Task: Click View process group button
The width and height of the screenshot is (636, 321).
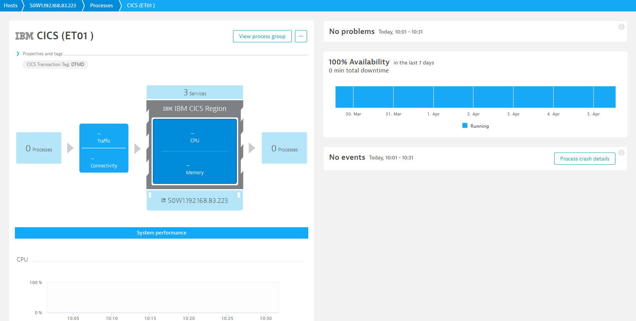Action: [x=262, y=36]
